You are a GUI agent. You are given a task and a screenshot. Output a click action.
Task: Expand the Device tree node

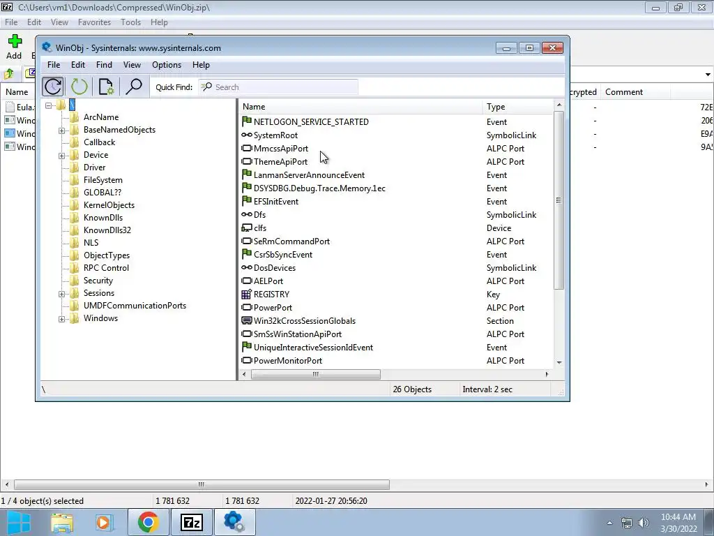[61, 156]
